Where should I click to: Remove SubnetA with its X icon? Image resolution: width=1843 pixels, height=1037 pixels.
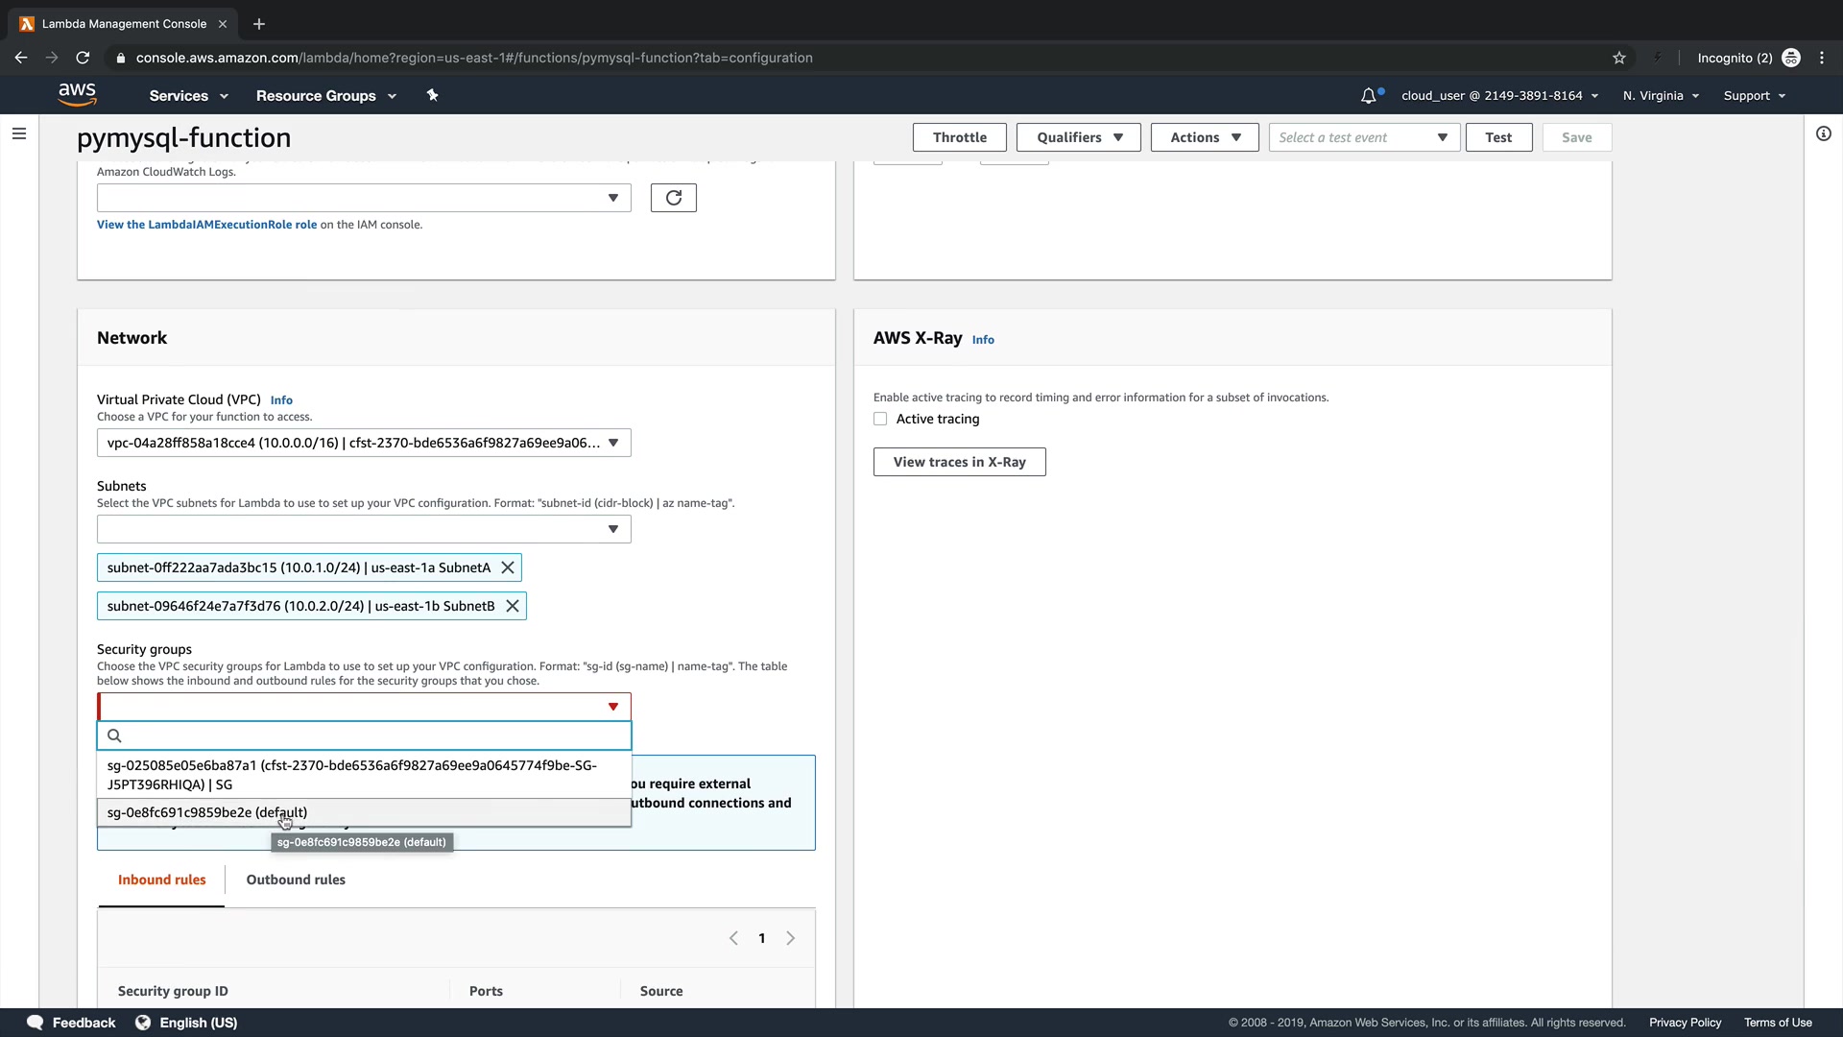tap(508, 567)
